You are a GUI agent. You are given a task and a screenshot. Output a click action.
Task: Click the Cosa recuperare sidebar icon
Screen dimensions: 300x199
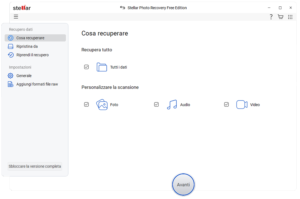11,38
